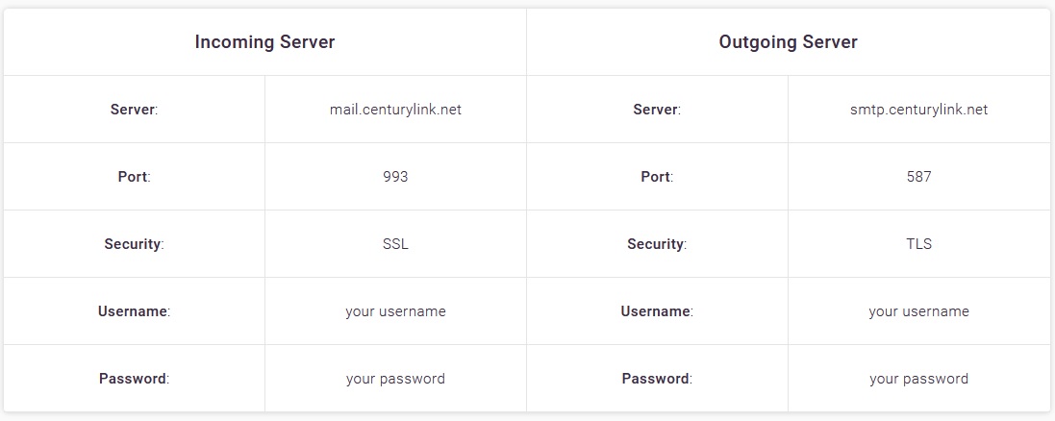The width and height of the screenshot is (1055, 421).
Task: Click the outgoing port value 587
Action: click(919, 177)
